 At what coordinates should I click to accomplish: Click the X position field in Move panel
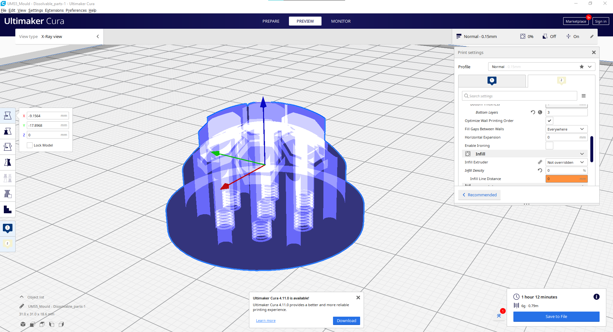pos(48,116)
